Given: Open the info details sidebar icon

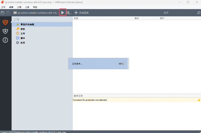Looking at the screenshot, I should pyautogui.click(x=5, y=40).
